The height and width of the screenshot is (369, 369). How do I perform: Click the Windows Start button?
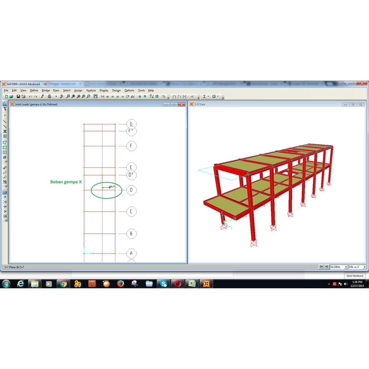pos(6,284)
